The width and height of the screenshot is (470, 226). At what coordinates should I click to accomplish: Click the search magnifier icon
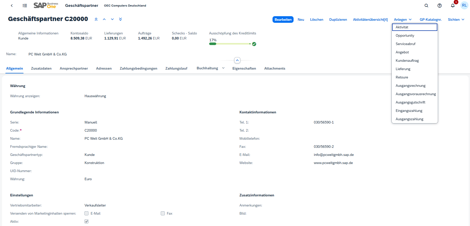(426, 6)
